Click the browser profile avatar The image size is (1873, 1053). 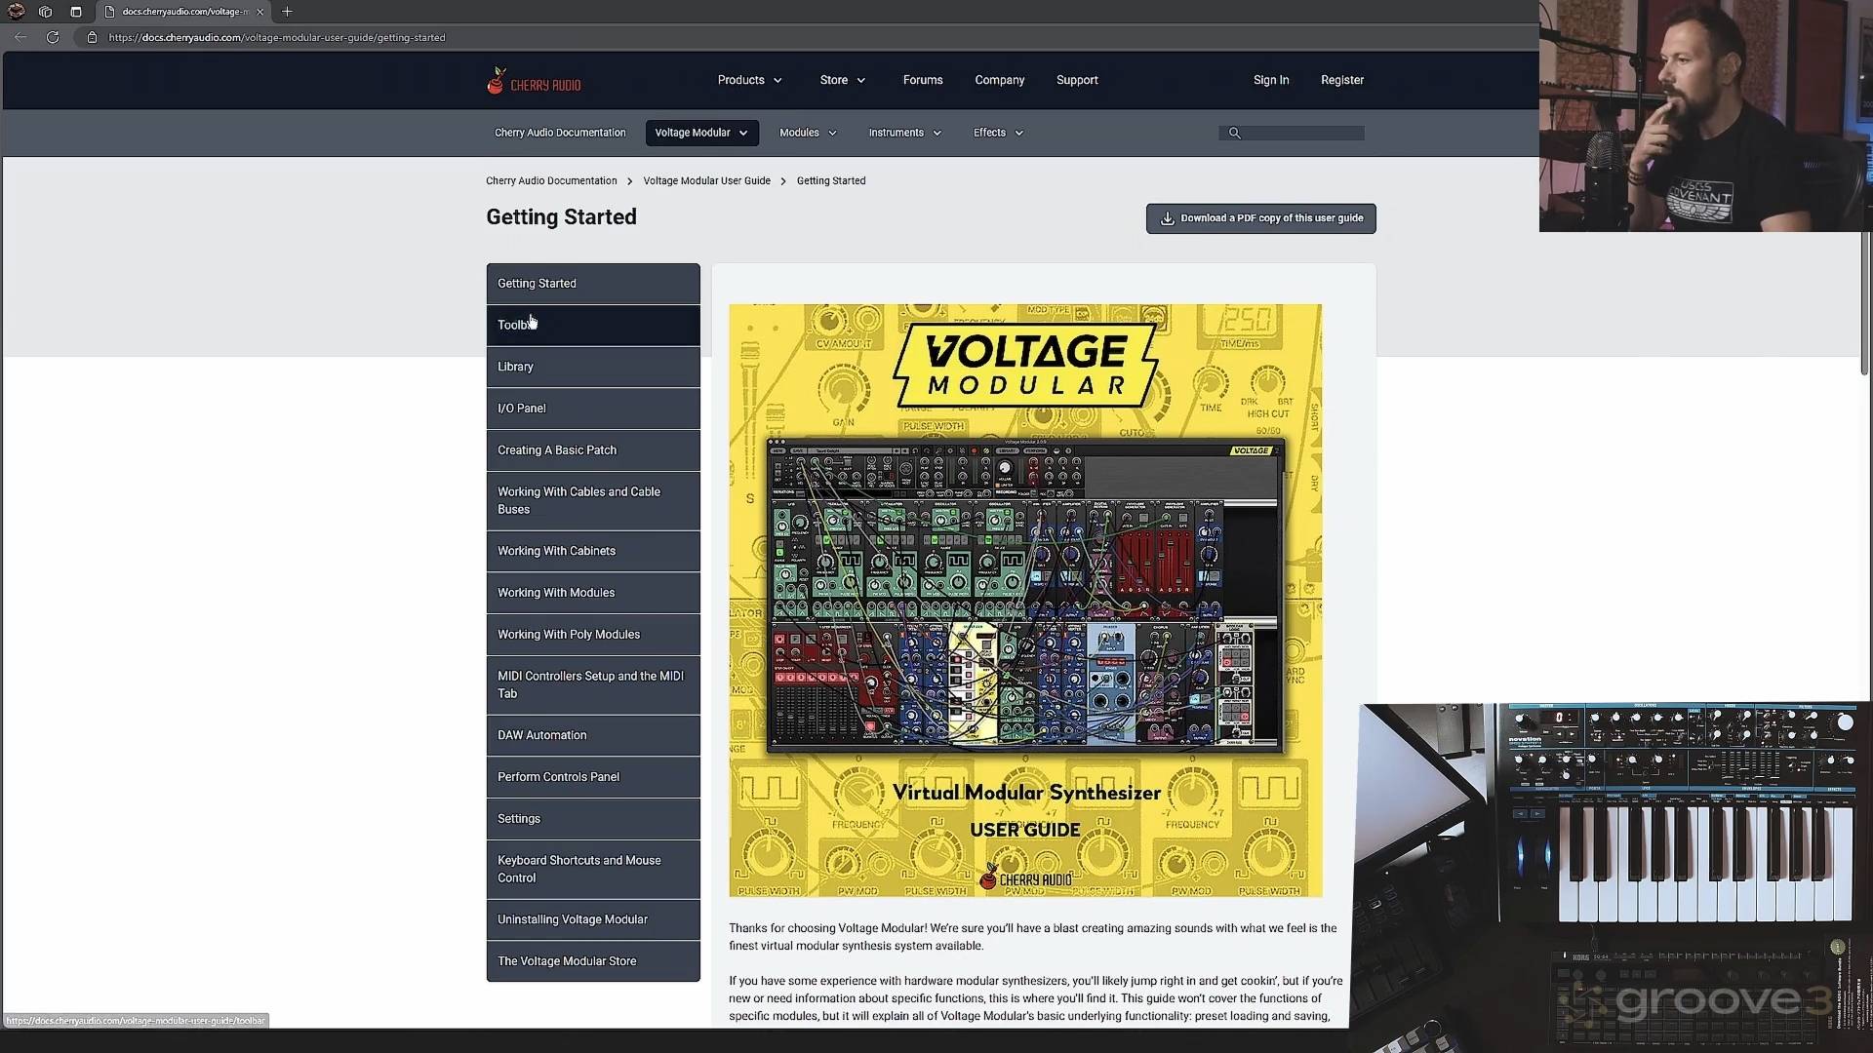pyautogui.click(x=16, y=12)
